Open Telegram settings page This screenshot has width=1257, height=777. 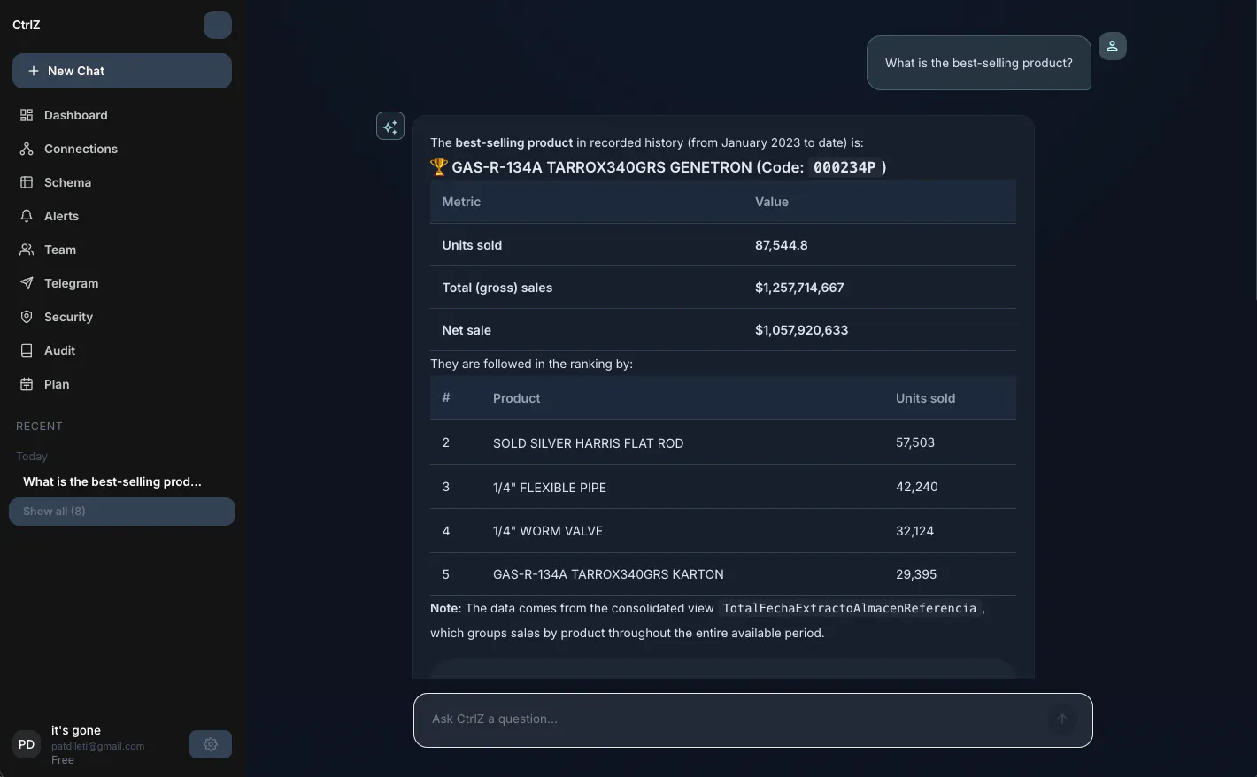[x=122, y=283]
